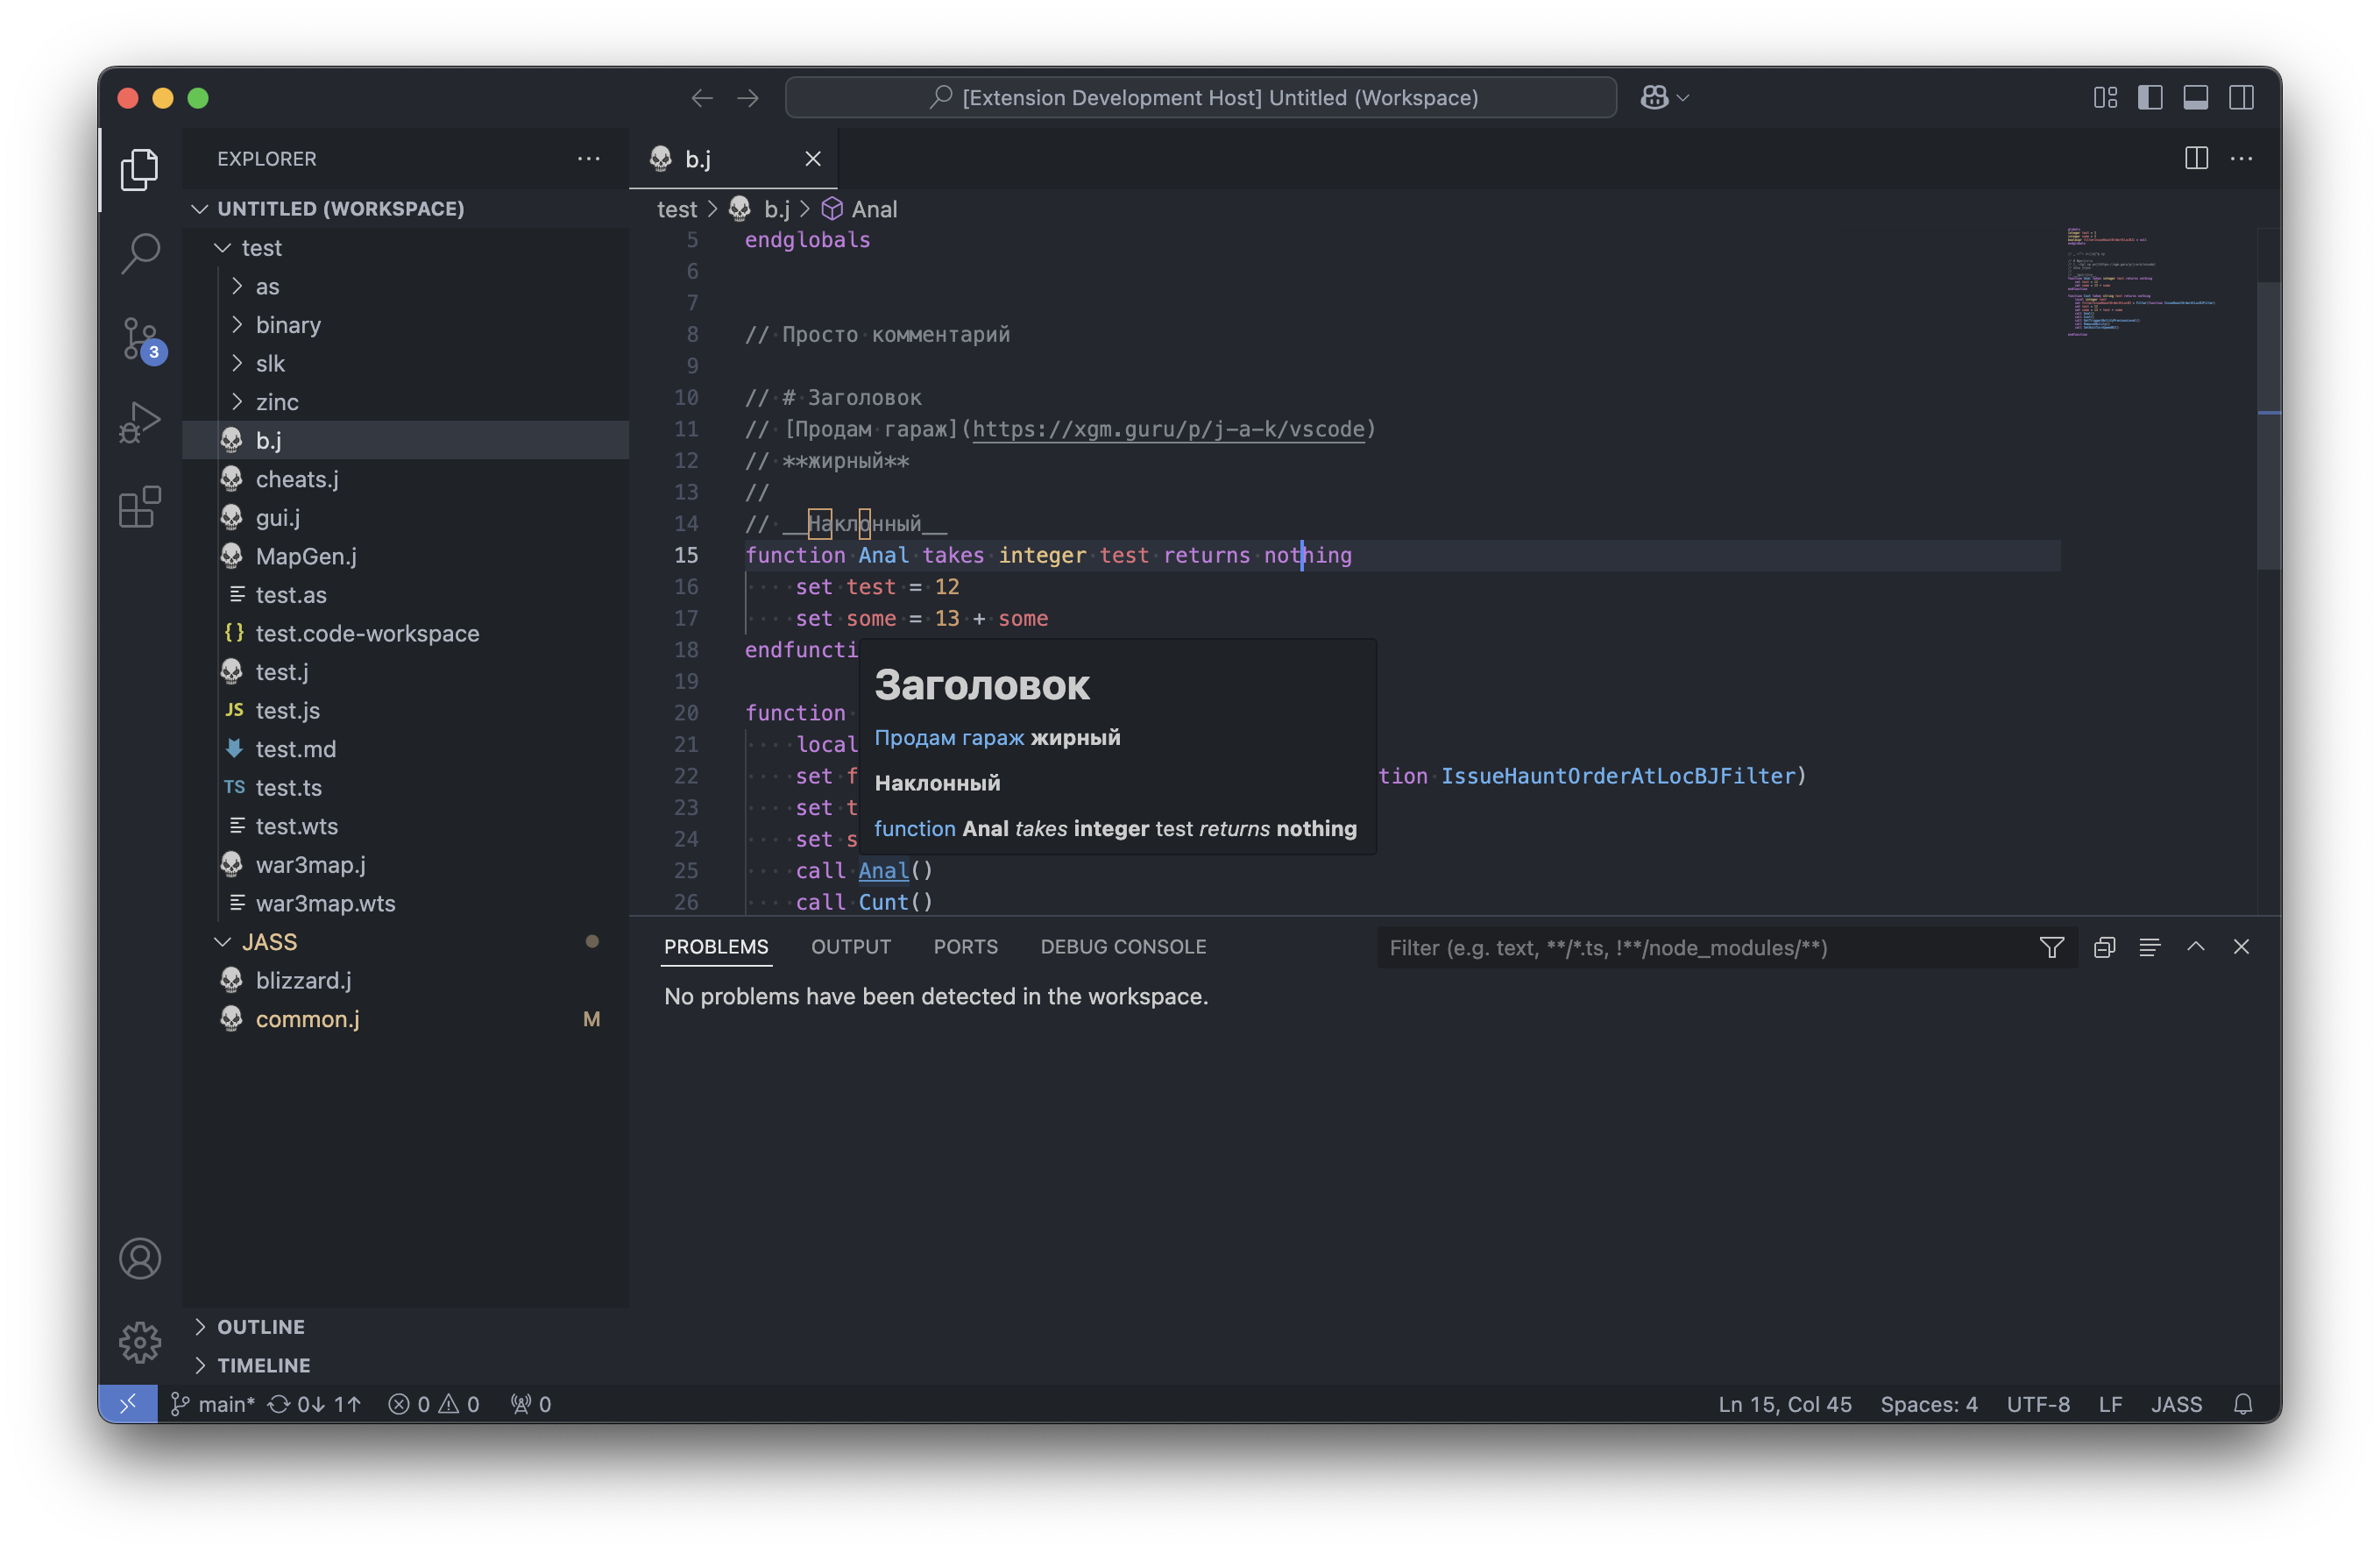Screen dimensions: 2380x1553
Task: Switch to the OUTPUT tab
Action: click(x=850, y=946)
